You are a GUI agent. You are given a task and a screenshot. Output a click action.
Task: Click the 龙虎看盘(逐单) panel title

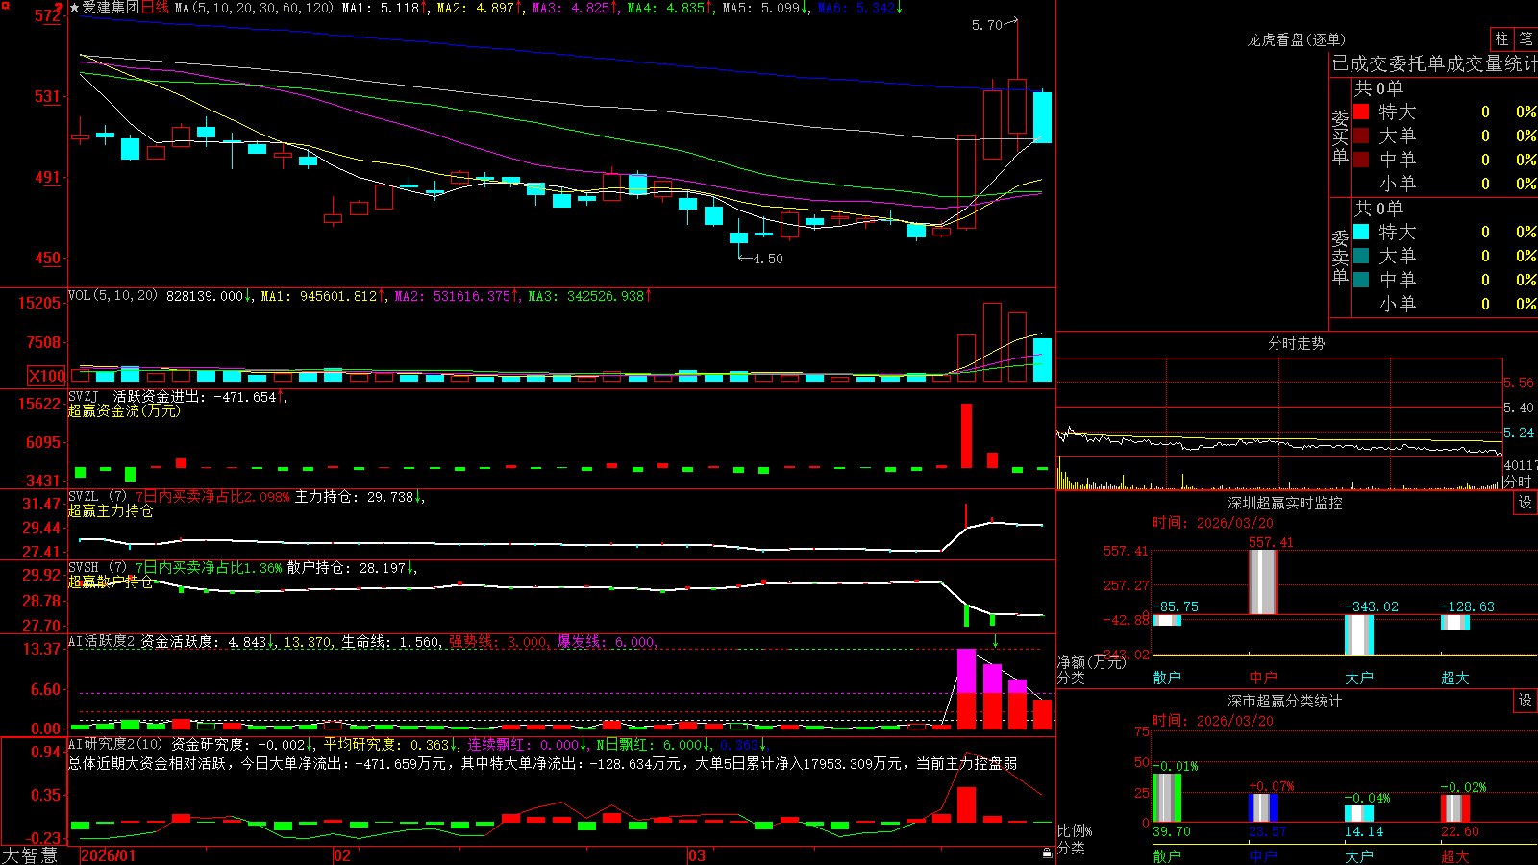point(1296,39)
